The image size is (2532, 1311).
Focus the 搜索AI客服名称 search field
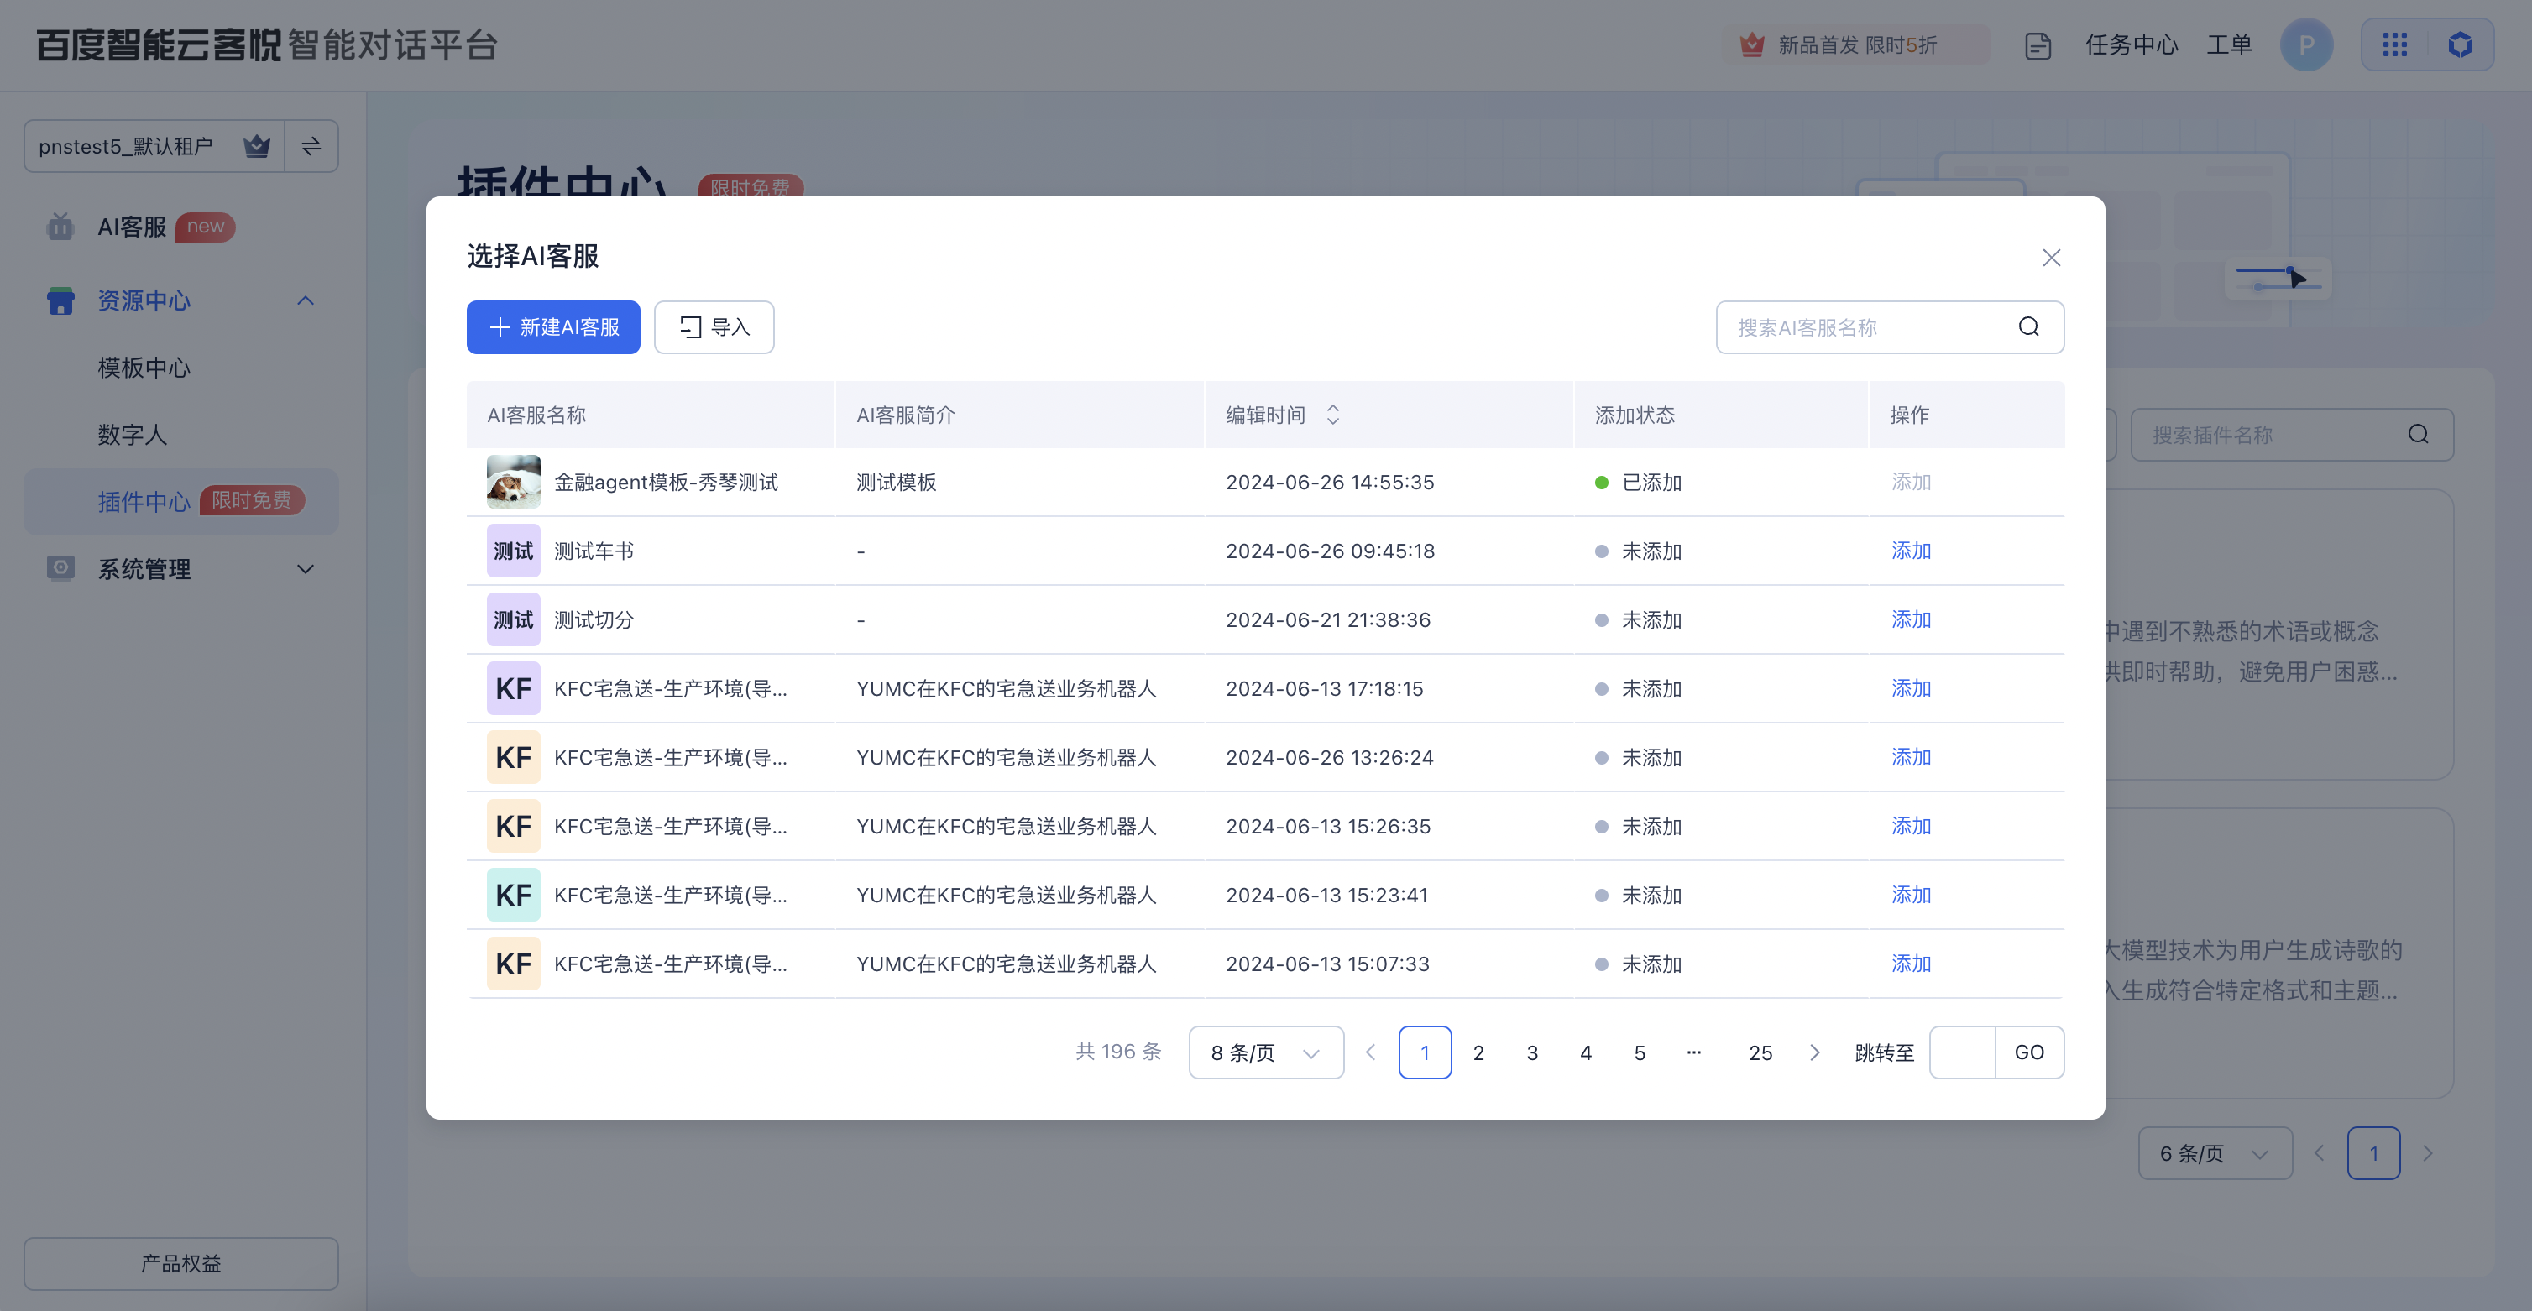(1889, 327)
